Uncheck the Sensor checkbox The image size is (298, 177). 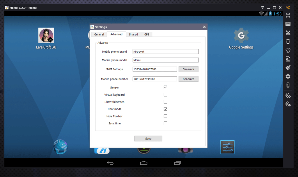(166, 87)
